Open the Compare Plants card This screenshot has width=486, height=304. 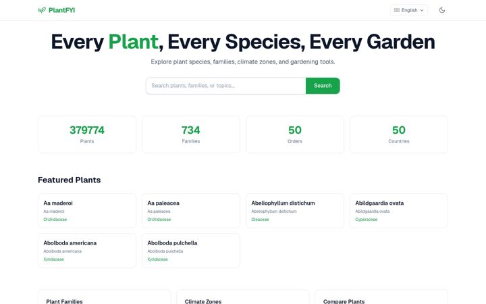pyautogui.click(x=381, y=297)
